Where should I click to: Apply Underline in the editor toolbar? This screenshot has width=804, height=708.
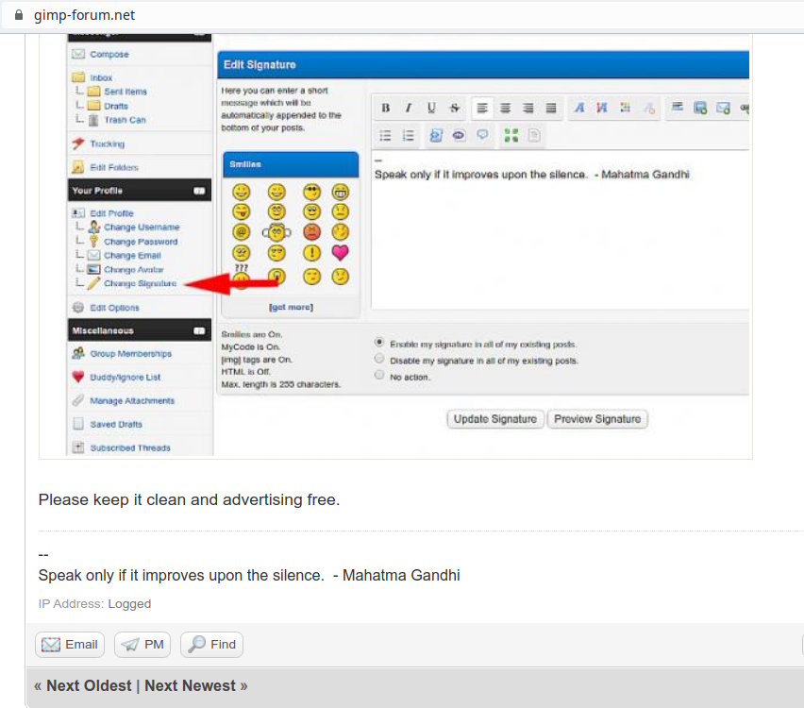click(431, 108)
